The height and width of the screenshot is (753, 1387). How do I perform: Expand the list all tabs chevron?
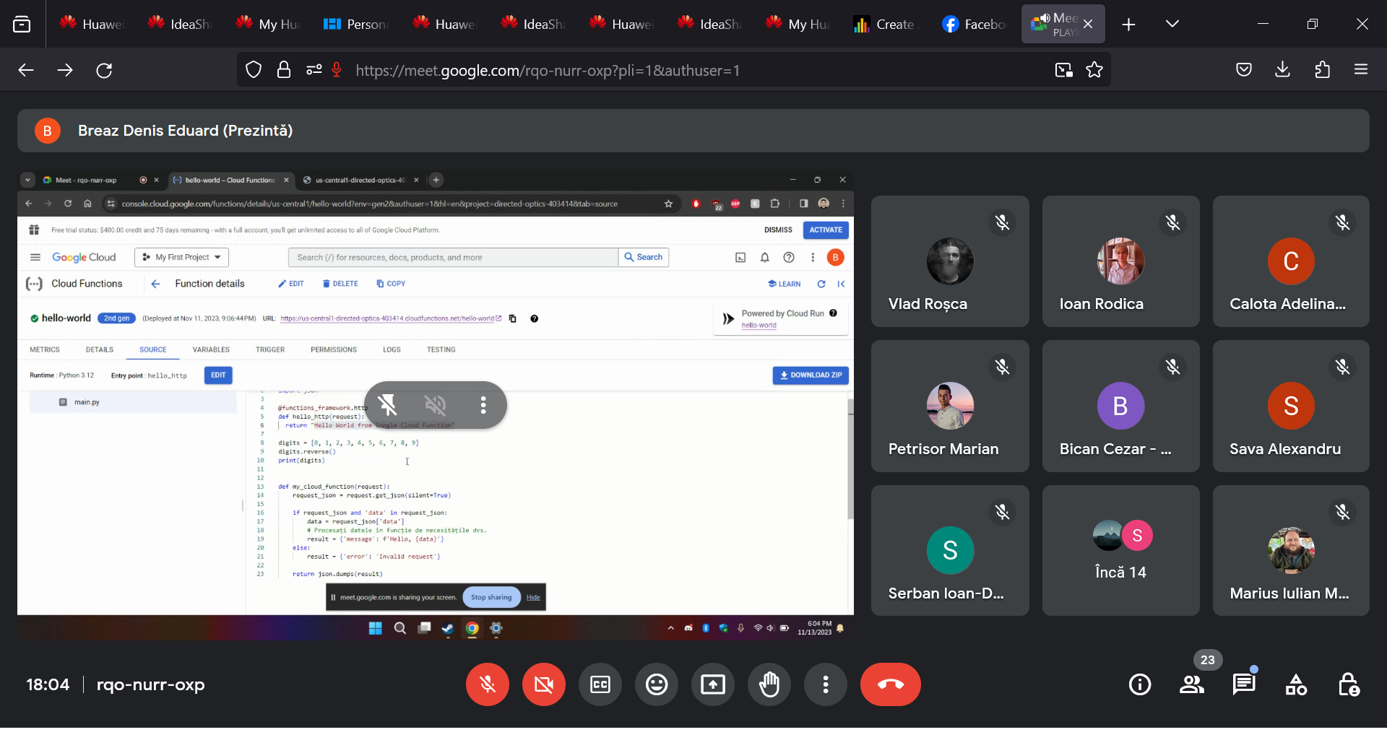[1172, 24]
